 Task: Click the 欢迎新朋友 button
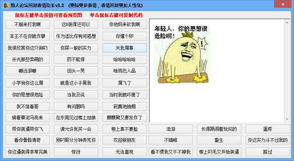124,140
